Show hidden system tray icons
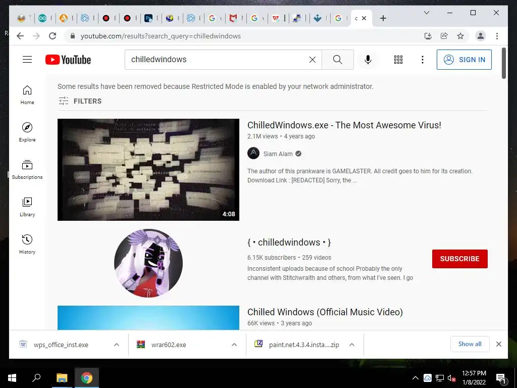 pos(416,378)
